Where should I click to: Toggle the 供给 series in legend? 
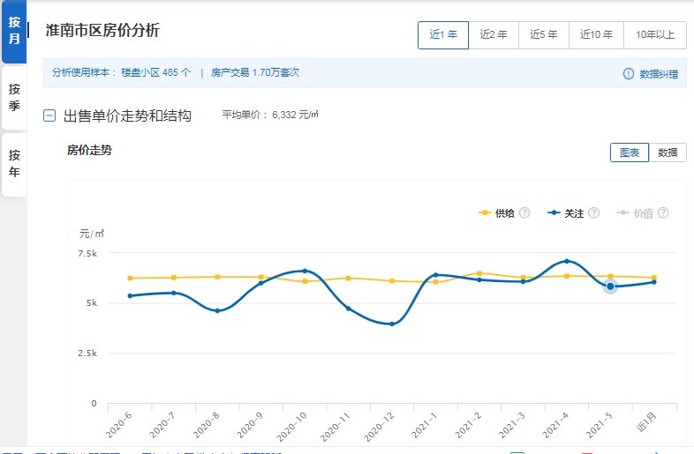click(496, 213)
